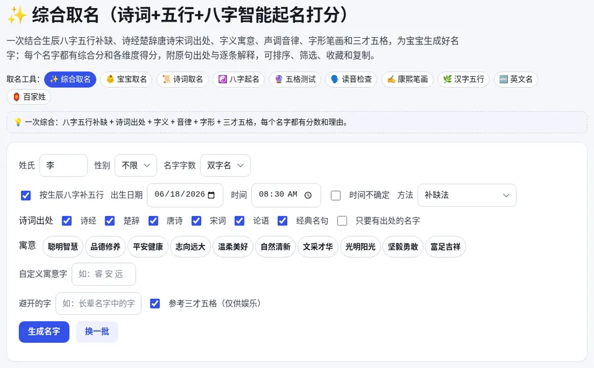The height and width of the screenshot is (368, 594).
Task: Click the 换一批 button
Action: click(x=97, y=332)
